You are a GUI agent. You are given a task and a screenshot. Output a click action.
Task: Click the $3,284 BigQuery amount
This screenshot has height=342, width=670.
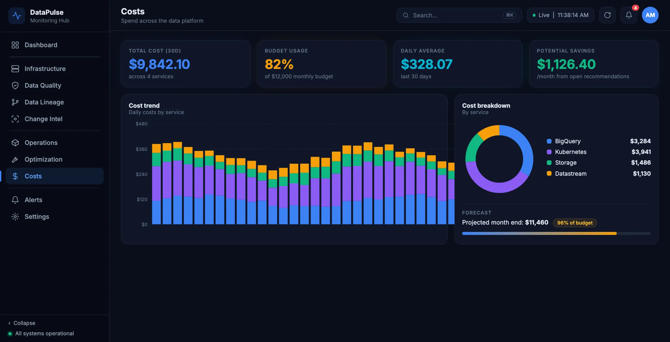(x=640, y=141)
